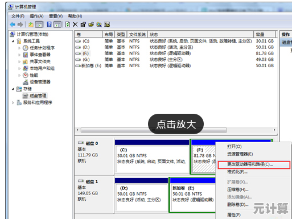Expand the 性能 node arrow
This screenshot has width=292, height=219.
tap(19, 75)
